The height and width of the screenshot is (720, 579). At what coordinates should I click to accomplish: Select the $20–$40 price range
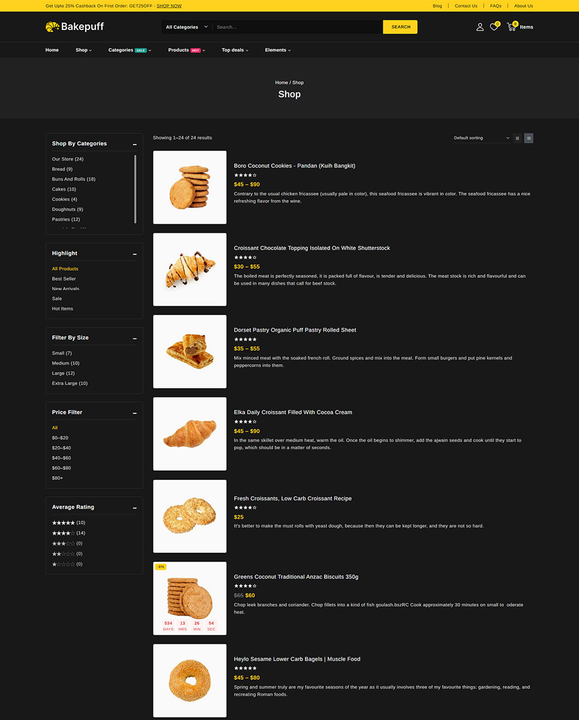(61, 448)
